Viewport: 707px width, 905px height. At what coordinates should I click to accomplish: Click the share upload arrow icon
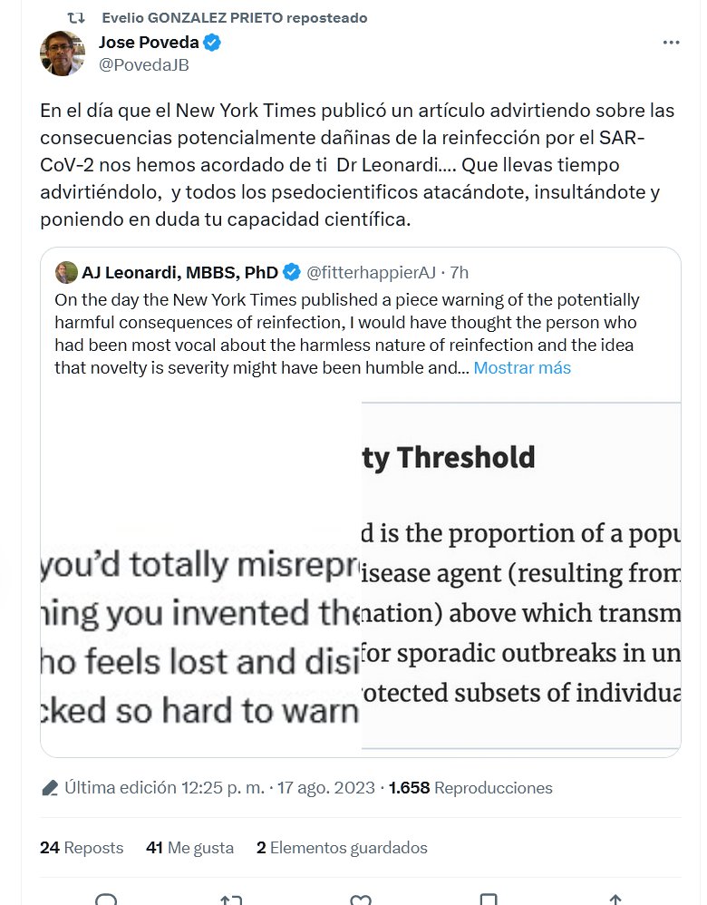click(x=615, y=900)
